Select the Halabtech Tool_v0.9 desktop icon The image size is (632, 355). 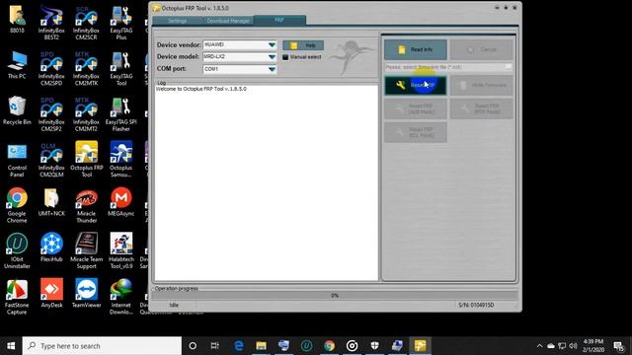[x=120, y=251]
